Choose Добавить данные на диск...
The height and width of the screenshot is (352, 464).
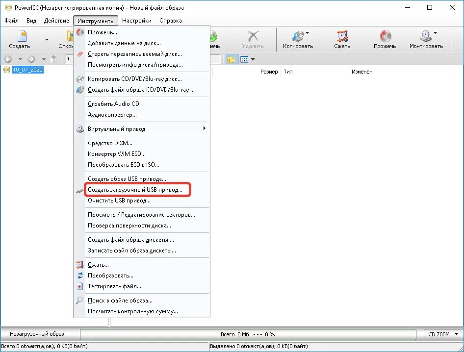[142, 43]
